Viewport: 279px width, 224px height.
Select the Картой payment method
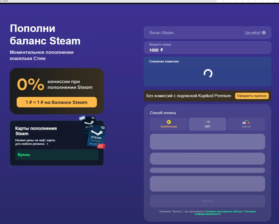(x=246, y=124)
